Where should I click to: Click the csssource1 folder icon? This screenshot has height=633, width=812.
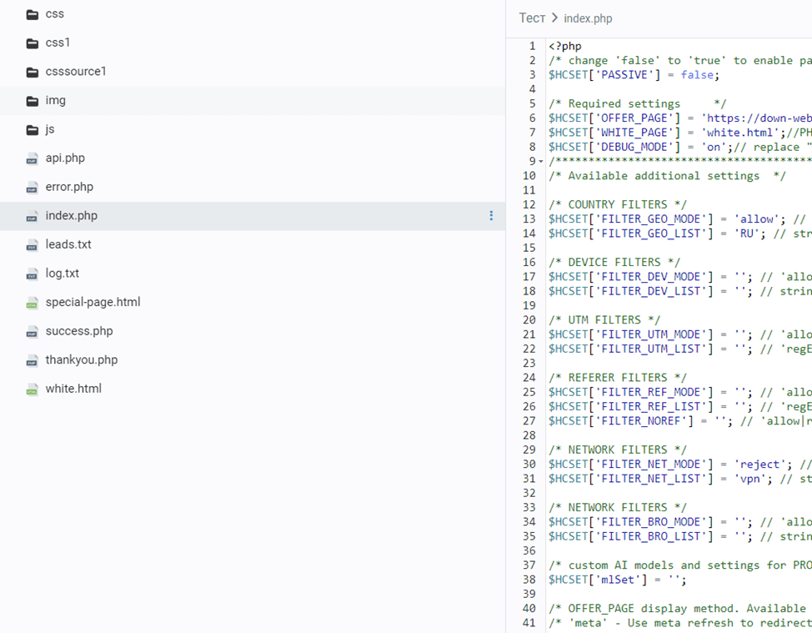coord(33,72)
